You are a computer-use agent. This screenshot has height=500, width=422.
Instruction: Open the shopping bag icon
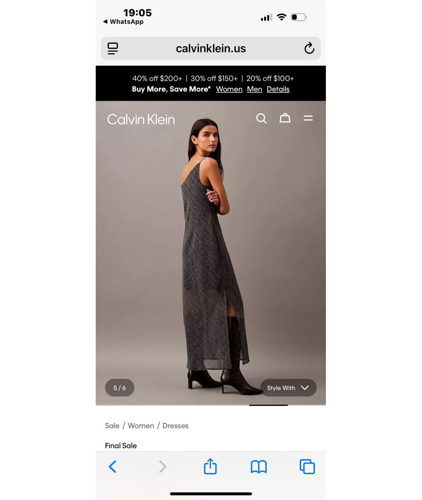point(285,118)
